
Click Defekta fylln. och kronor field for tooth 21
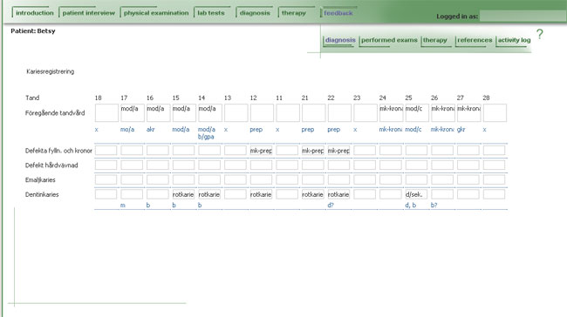(313, 151)
